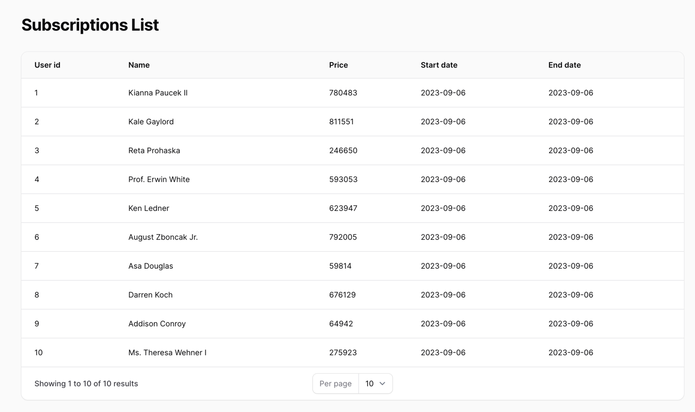Click the price 792005
The image size is (695, 412).
(343, 237)
